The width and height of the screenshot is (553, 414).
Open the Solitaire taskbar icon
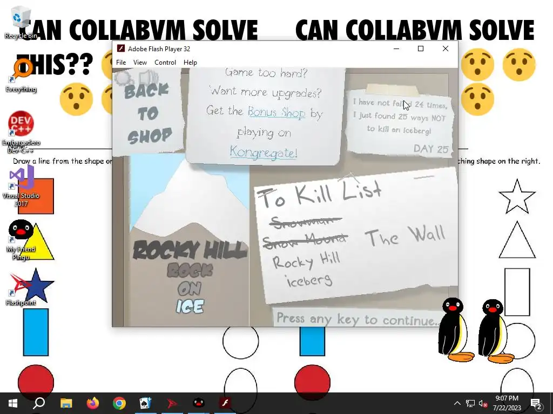[146, 403]
